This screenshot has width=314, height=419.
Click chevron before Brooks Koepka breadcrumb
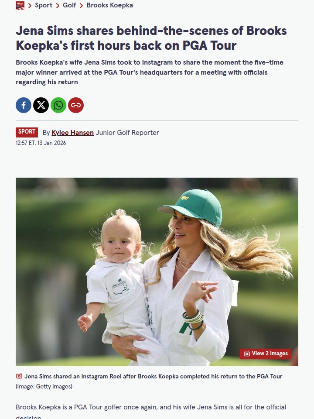(82, 6)
